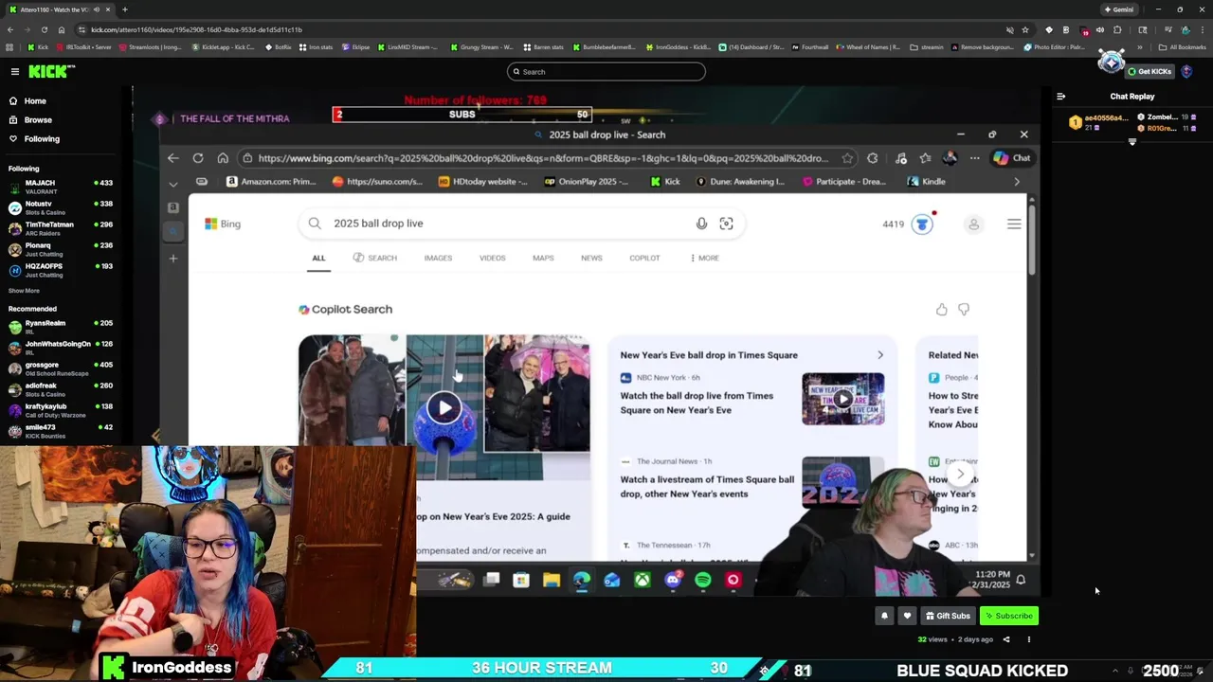Image resolution: width=1213 pixels, height=682 pixels.
Task: Switch to Bing NEWS tab
Action: pos(591,258)
